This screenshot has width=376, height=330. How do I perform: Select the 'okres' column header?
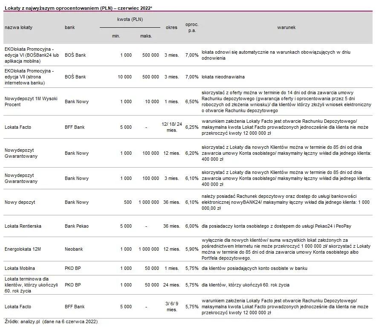pyautogui.click(x=171, y=27)
